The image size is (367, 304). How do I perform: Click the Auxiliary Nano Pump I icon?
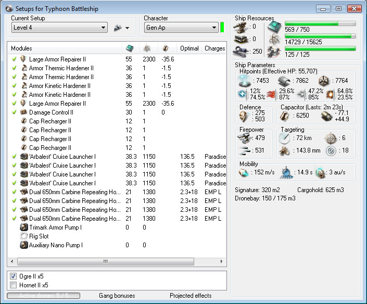pos(23,245)
